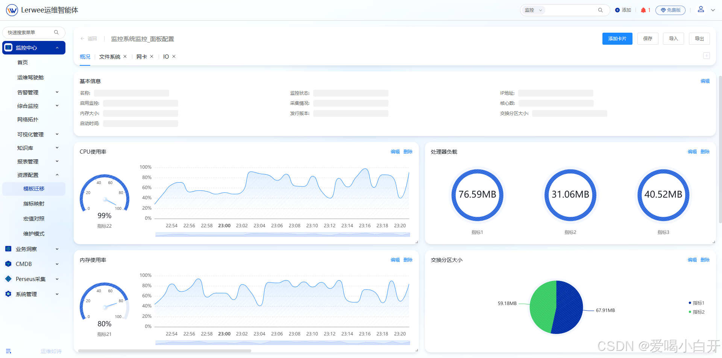Click the CPU chart time range slider
The width and height of the screenshot is (722, 358).
coord(282,234)
